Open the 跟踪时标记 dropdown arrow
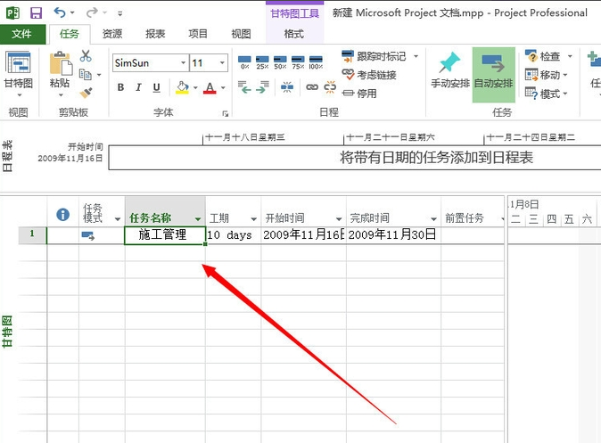 click(416, 56)
